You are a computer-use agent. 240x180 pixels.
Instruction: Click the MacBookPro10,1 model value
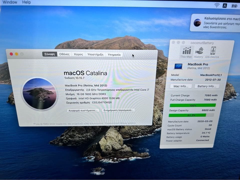click(x=211, y=75)
